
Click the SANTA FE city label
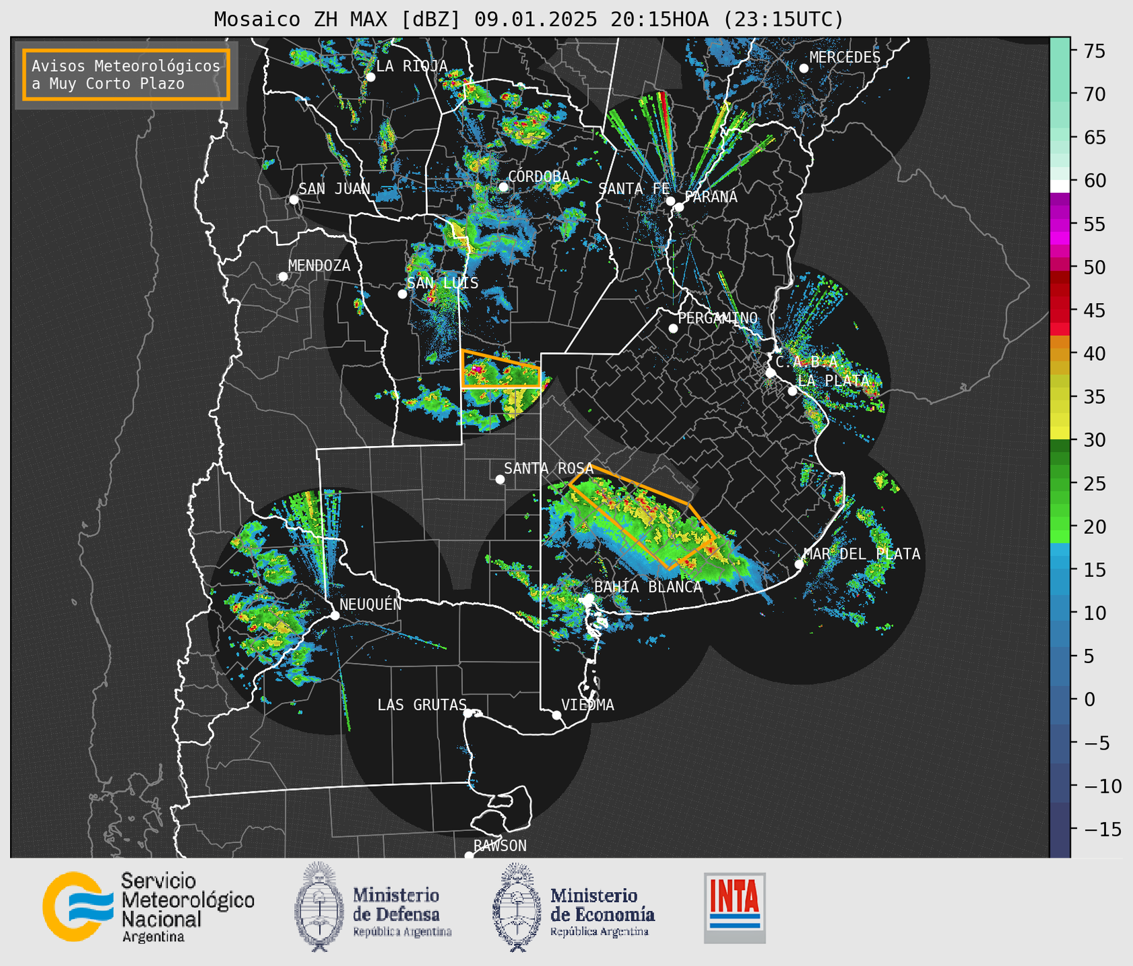(x=634, y=189)
